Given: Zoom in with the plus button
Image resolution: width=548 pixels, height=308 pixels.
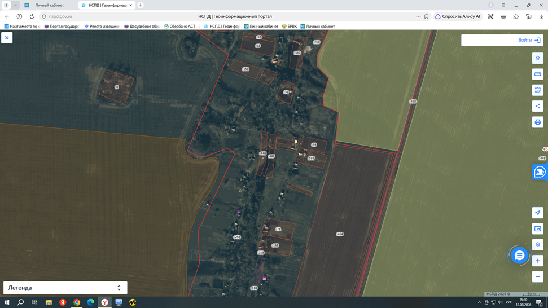Looking at the screenshot, I should (537, 261).
